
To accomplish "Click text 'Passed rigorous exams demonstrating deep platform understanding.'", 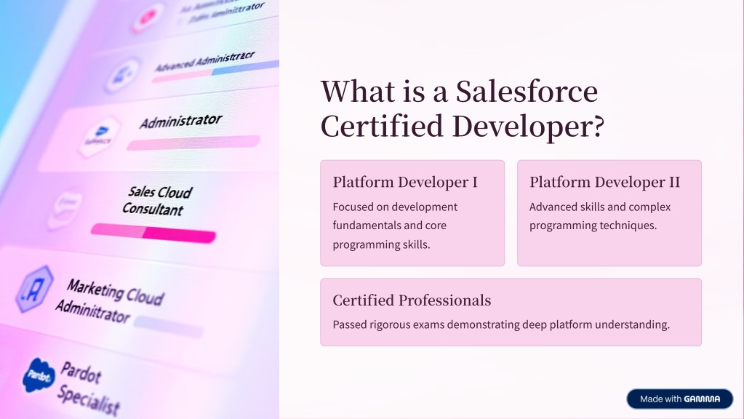I will pos(501,324).
